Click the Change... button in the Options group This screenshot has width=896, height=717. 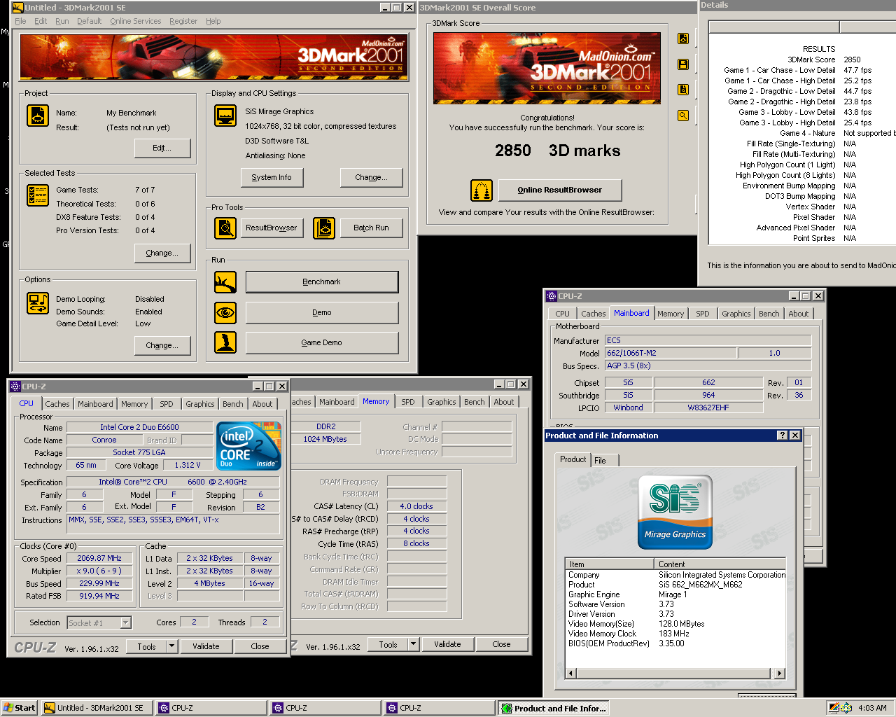[162, 345]
